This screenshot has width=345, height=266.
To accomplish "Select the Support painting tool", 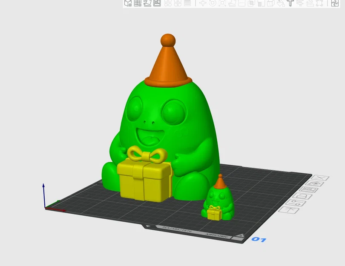I will pyautogui.click(x=261, y=3).
